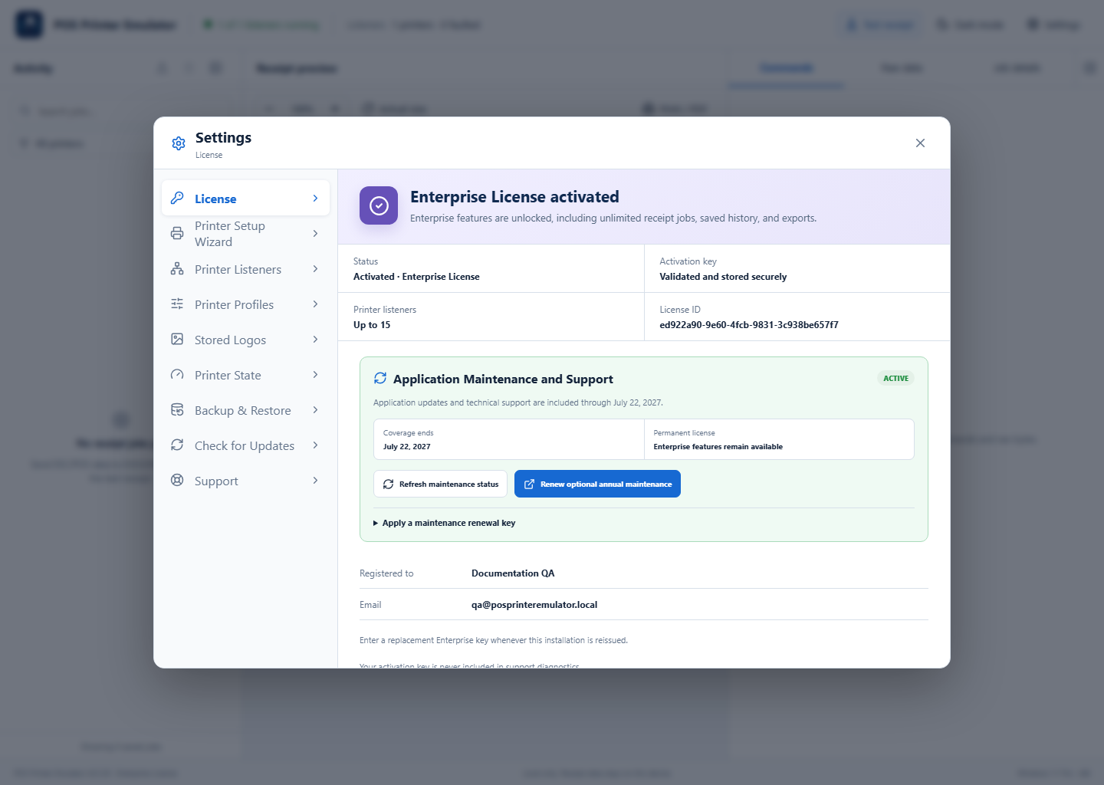This screenshot has height=785, width=1104.
Task: Open the Support section
Action: point(245,481)
